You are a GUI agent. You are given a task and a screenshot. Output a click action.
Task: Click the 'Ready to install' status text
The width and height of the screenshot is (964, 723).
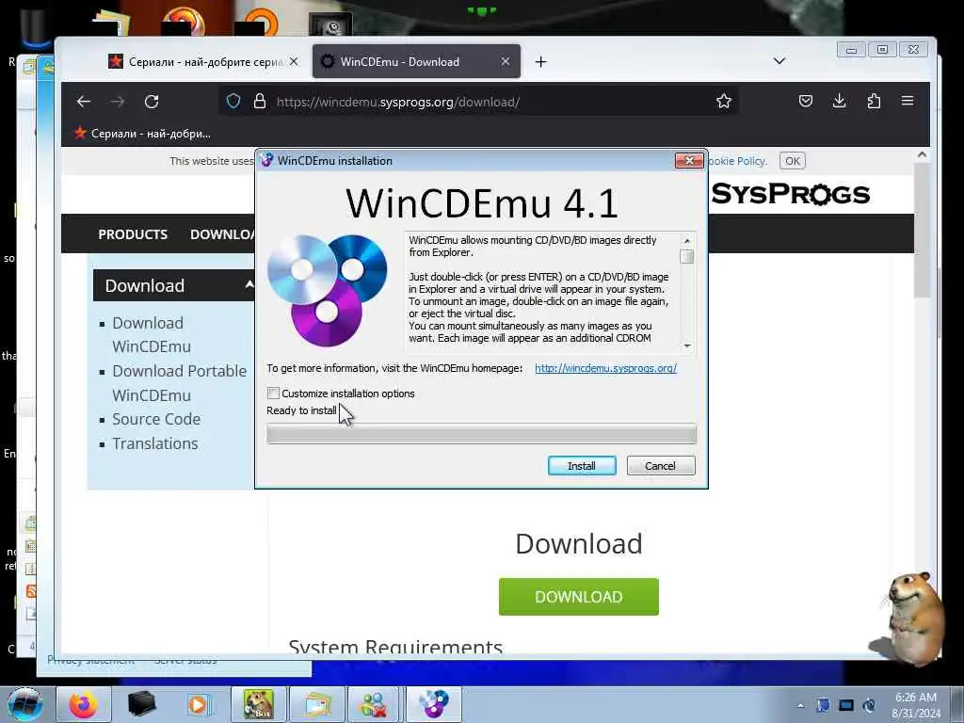(x=301, y=410)
